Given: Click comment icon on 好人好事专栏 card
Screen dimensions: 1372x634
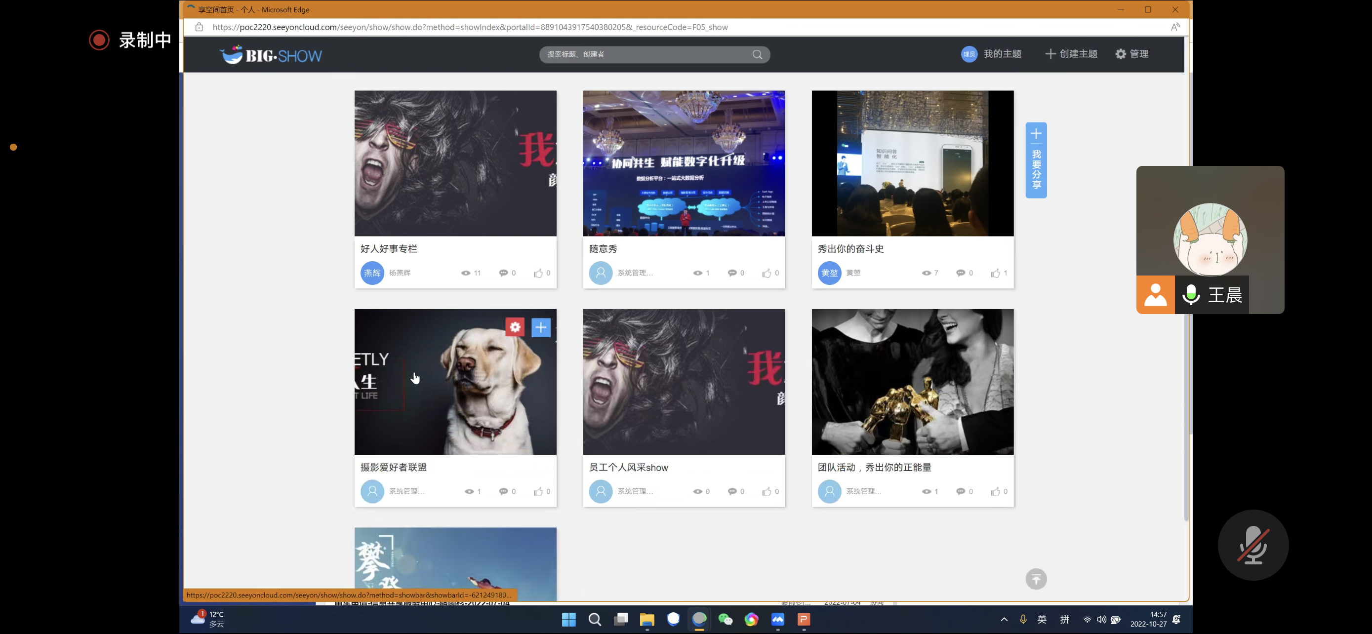Looking at the screenshot, I should (503, 273).
